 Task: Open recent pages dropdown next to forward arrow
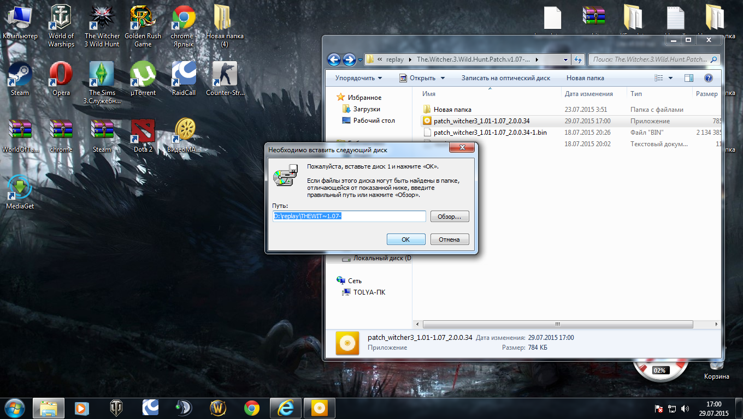click(361, 59)
